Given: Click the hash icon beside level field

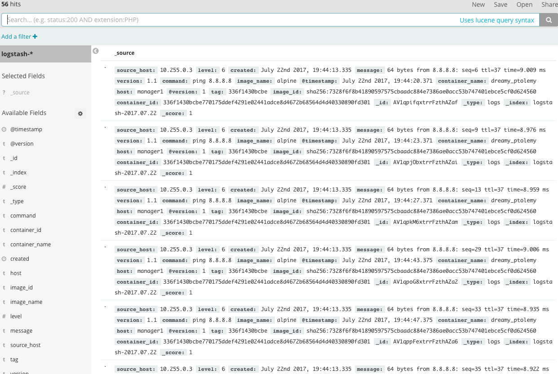Looking at the screenshot, I should coord(4,316).
